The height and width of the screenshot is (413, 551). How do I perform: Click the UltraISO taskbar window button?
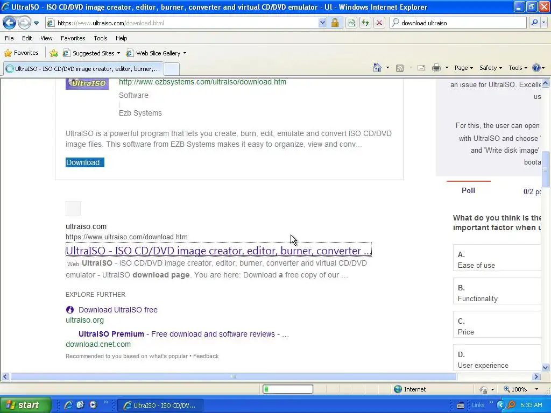(159, 405)
